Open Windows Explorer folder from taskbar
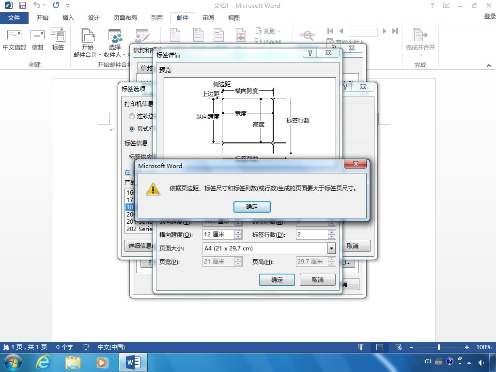 pos(73,362)
